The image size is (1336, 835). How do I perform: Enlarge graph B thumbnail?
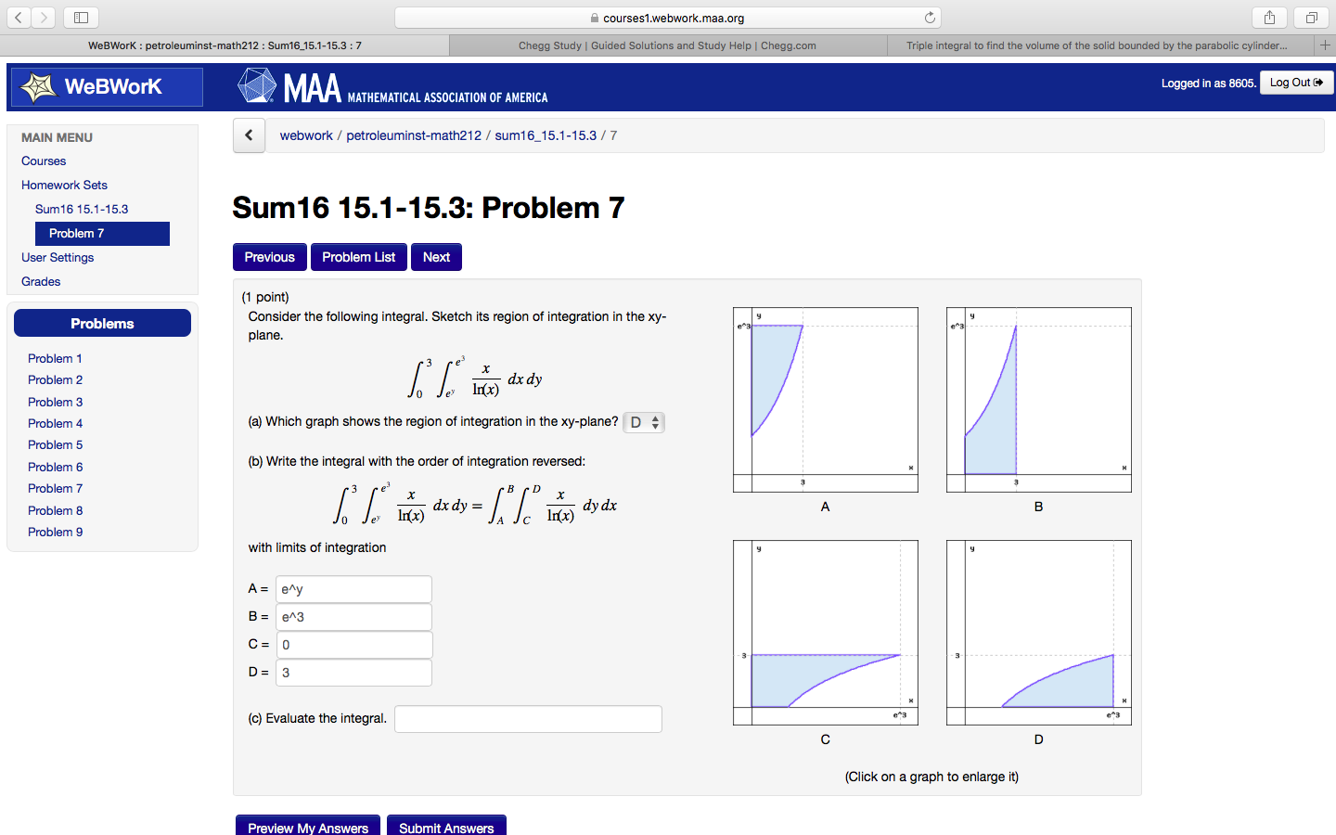coord(1039,400)
